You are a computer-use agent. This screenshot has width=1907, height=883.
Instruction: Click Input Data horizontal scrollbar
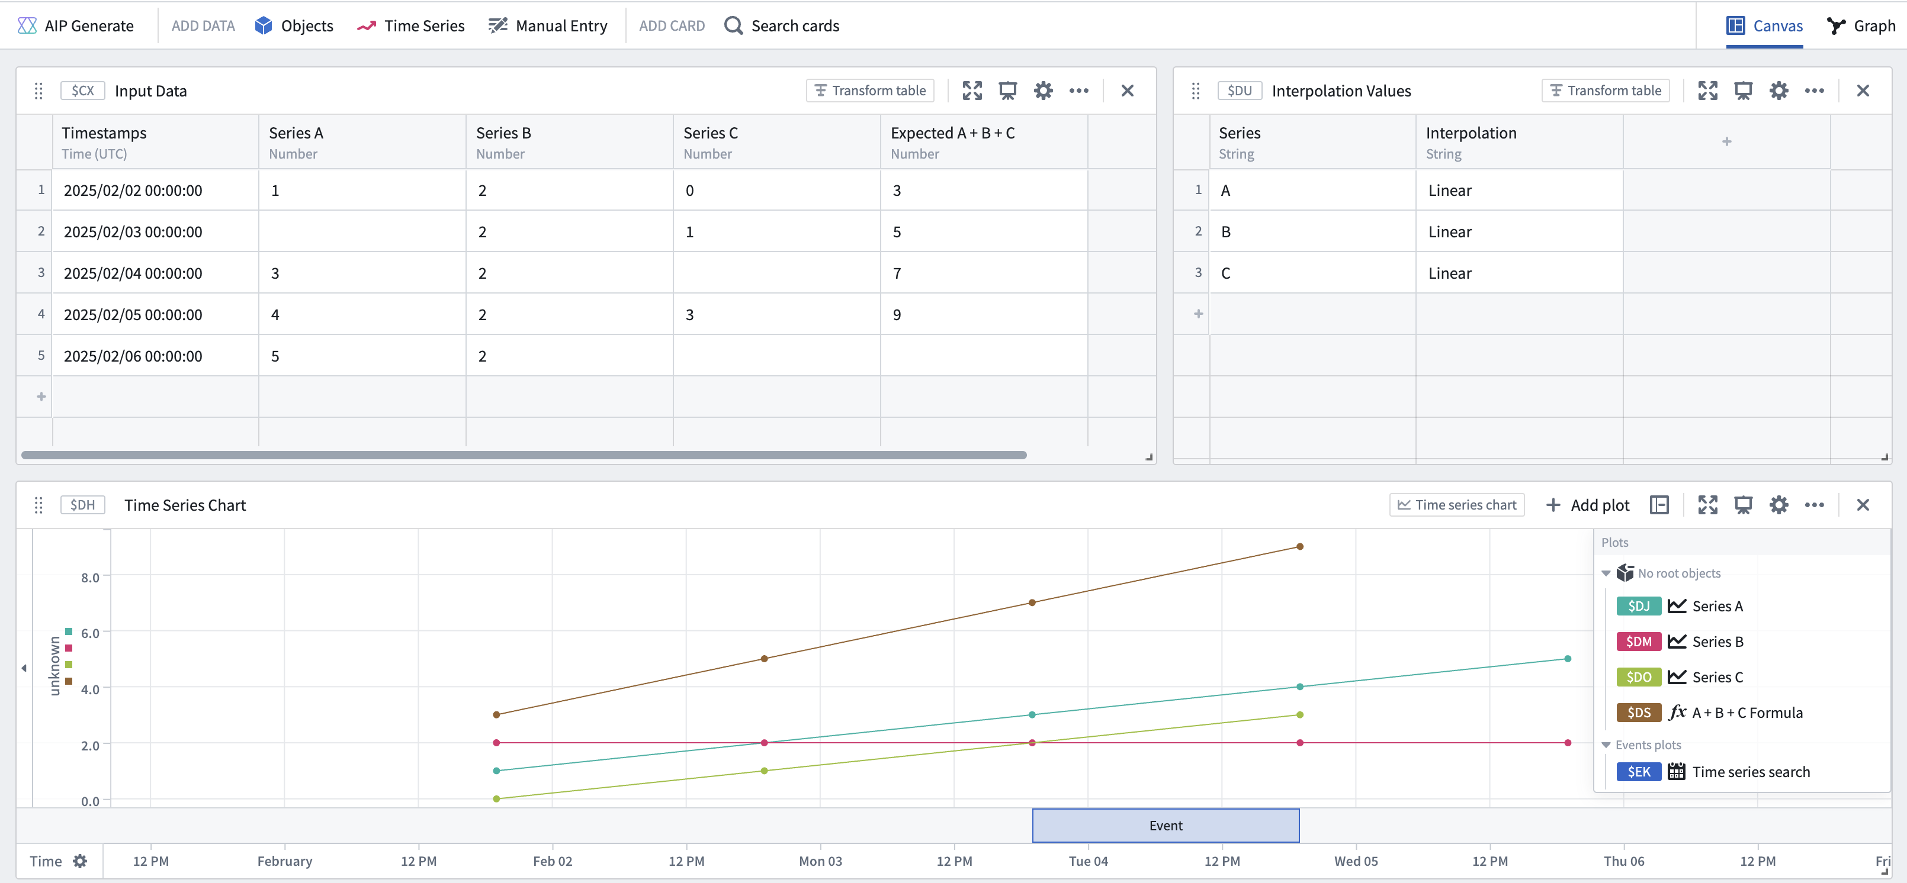click(524, 455)
